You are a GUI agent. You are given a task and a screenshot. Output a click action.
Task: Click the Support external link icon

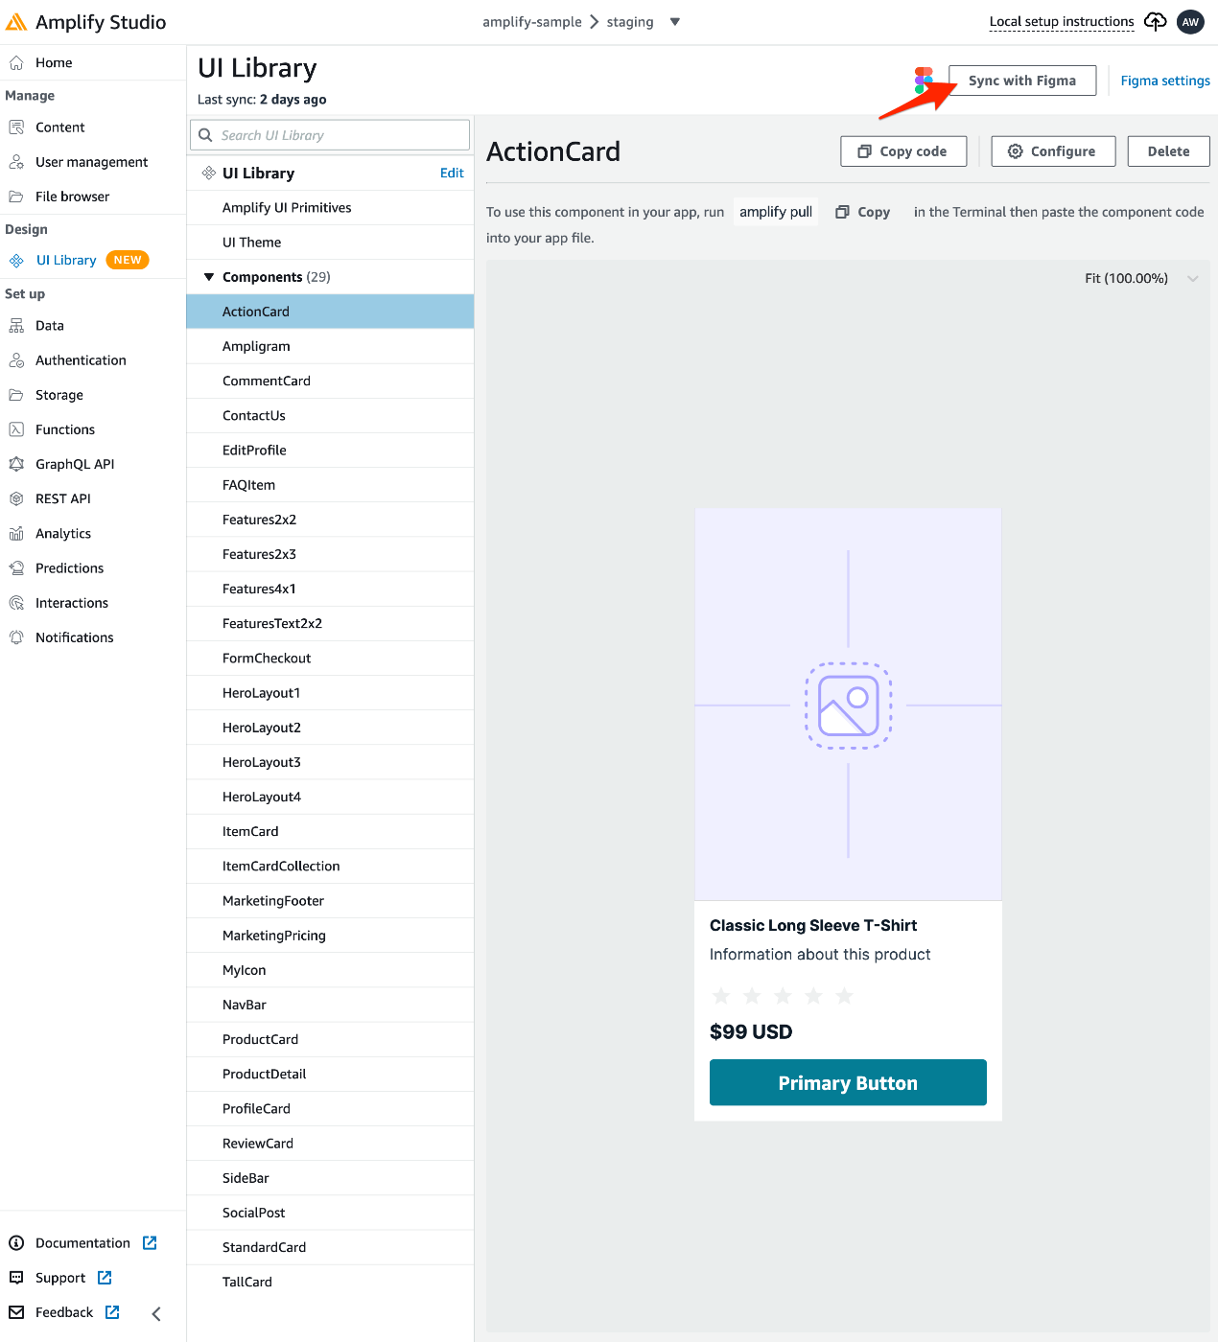105,1278
